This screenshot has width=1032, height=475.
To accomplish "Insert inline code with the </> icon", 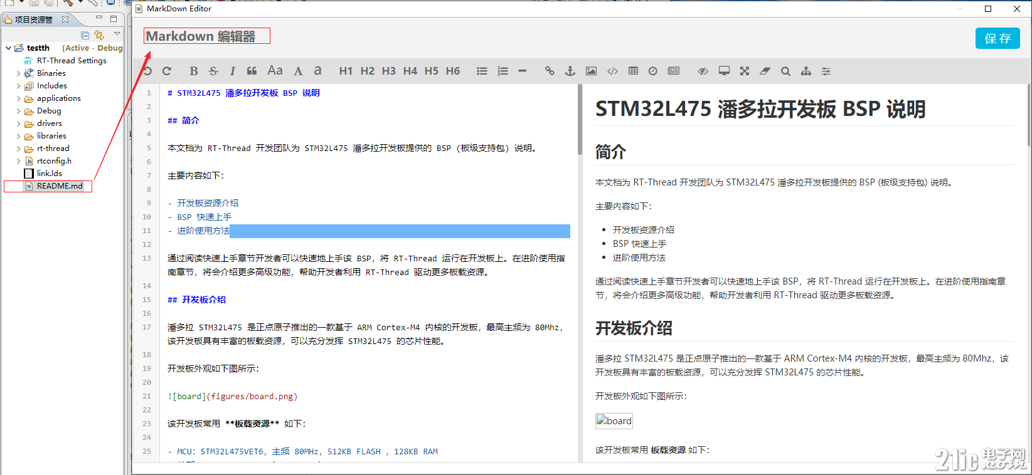I will [612, 71].
